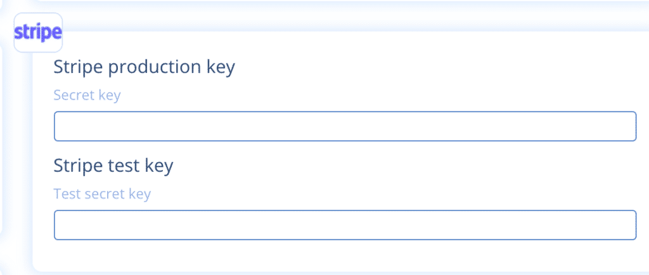
Task: Click the Stripe logo icon
Action: coord(38,32)
